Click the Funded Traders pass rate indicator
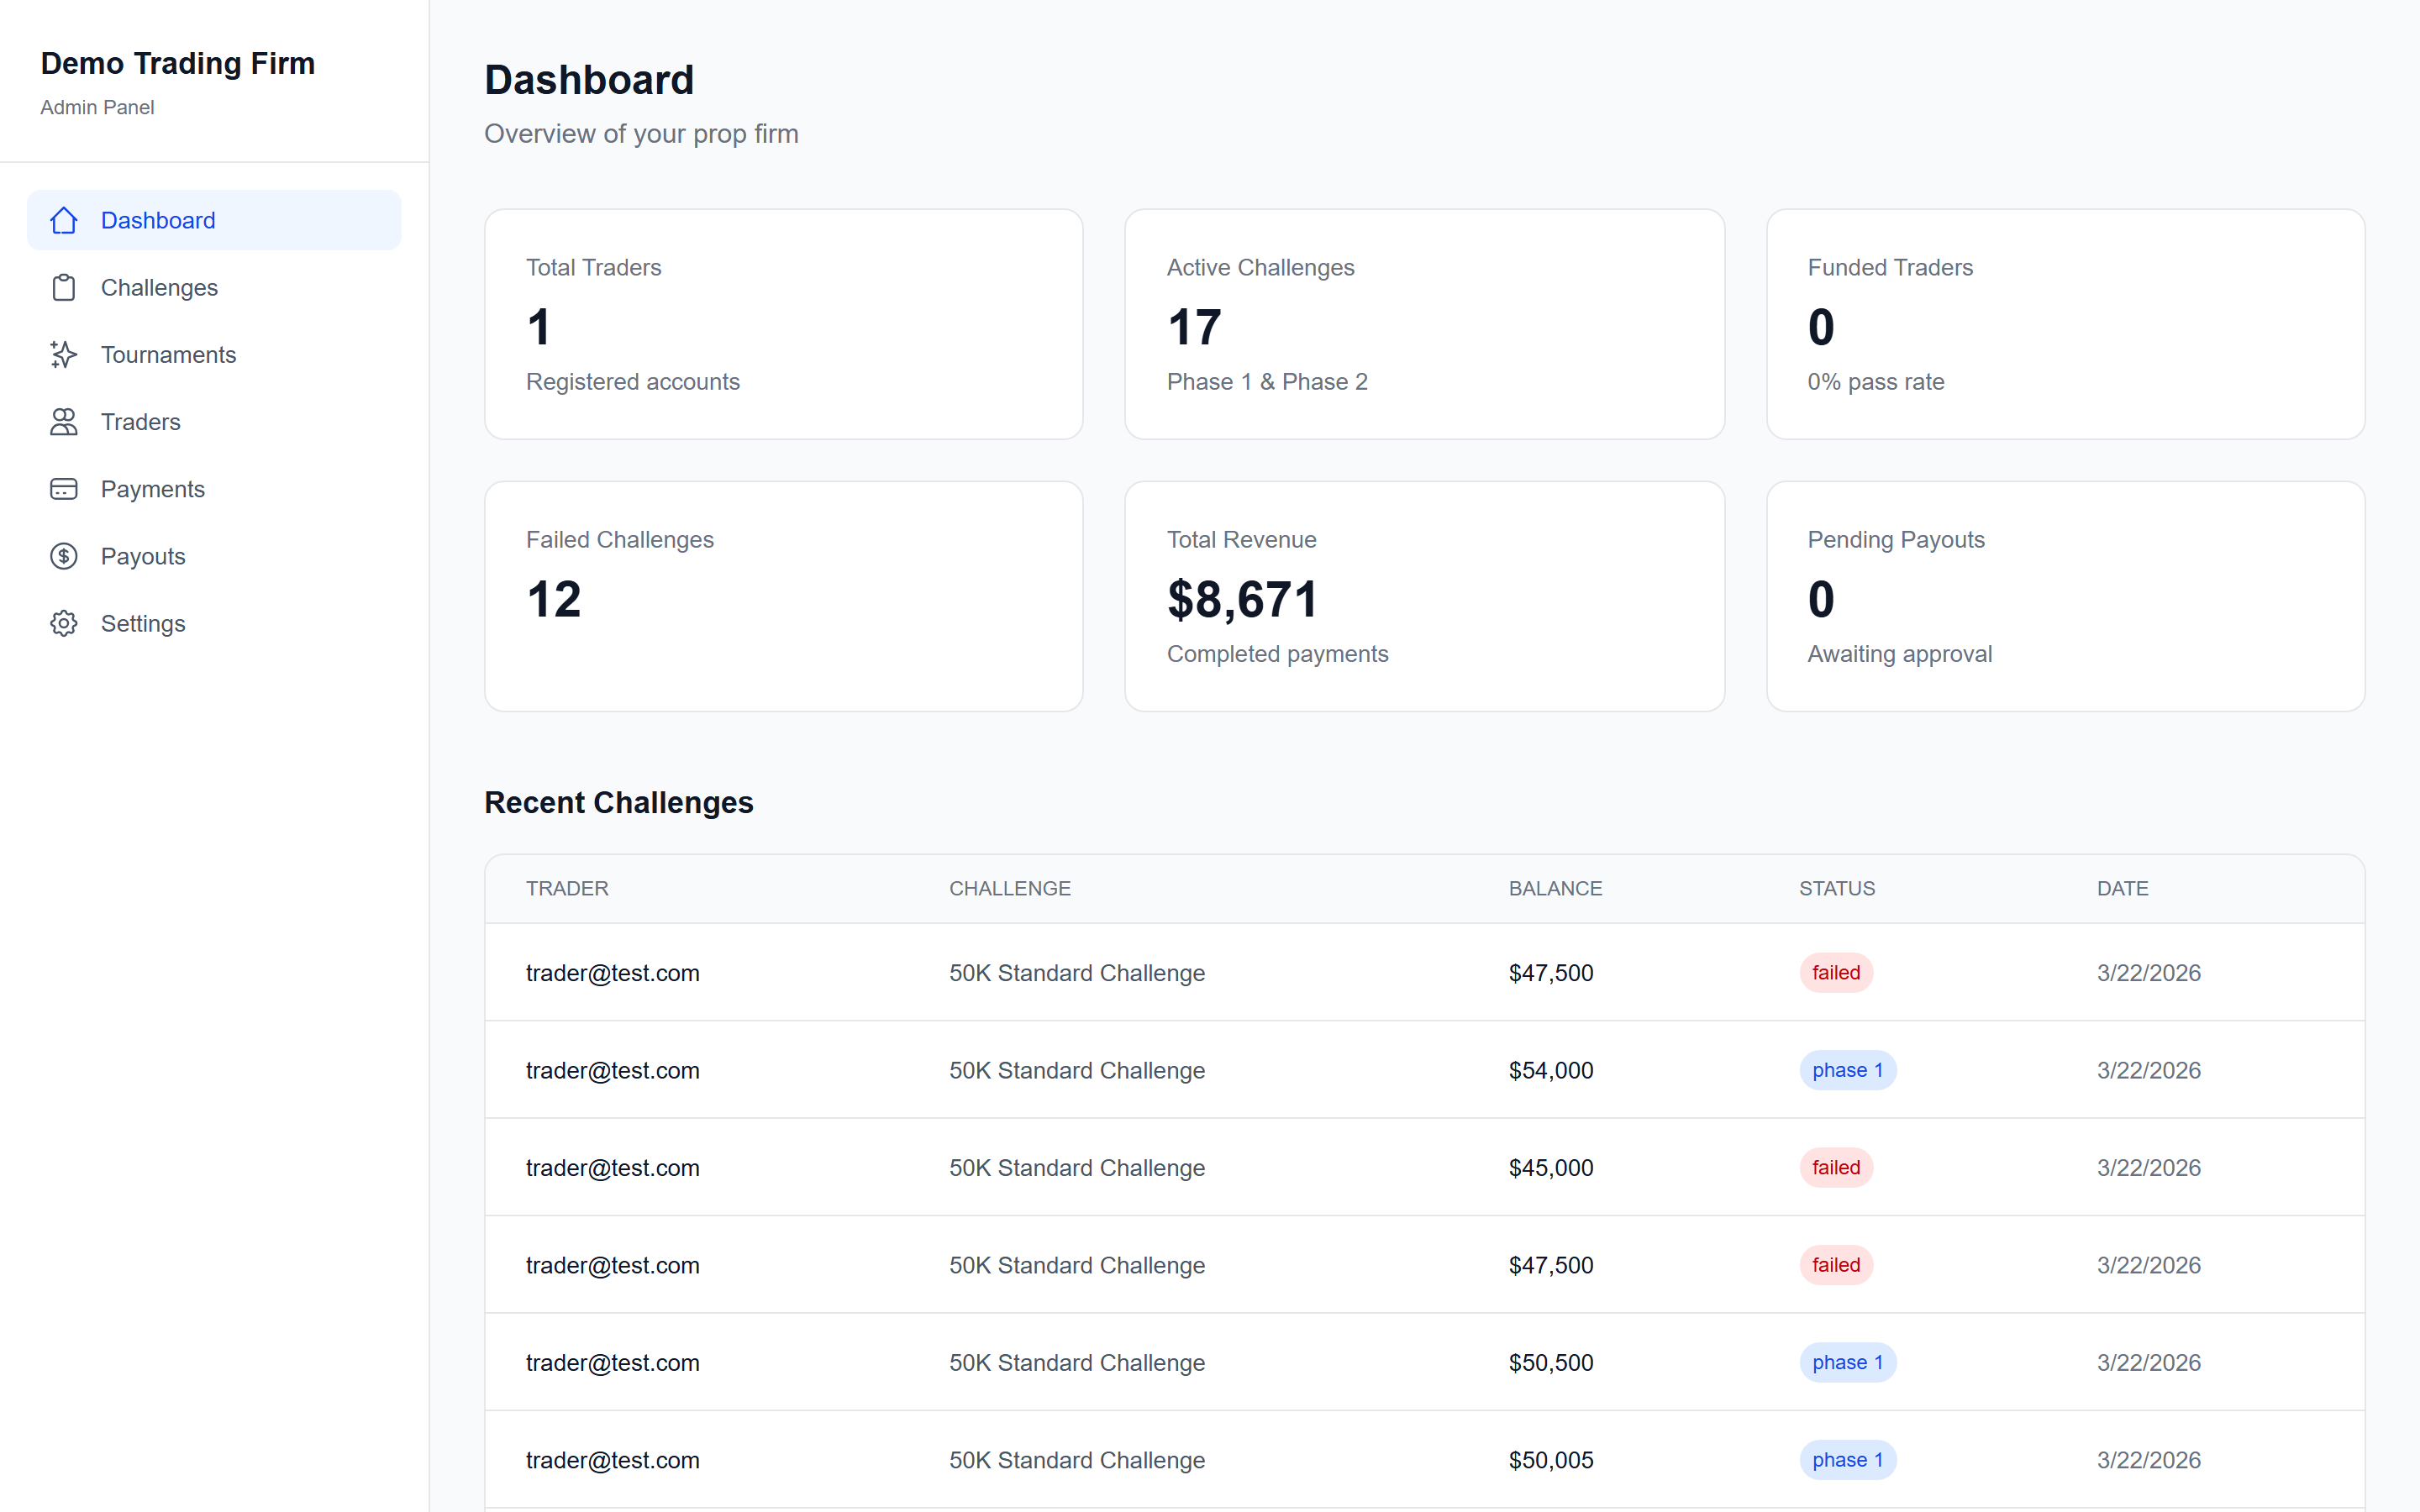This screenshot has width=2420, height=1512. [1876, 381]
